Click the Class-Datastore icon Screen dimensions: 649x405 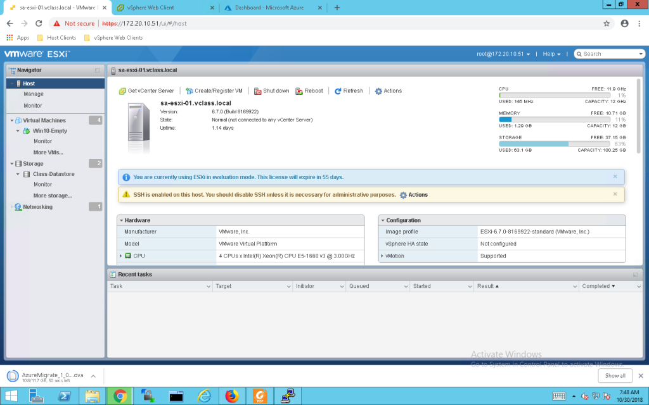tap(27, 174)
